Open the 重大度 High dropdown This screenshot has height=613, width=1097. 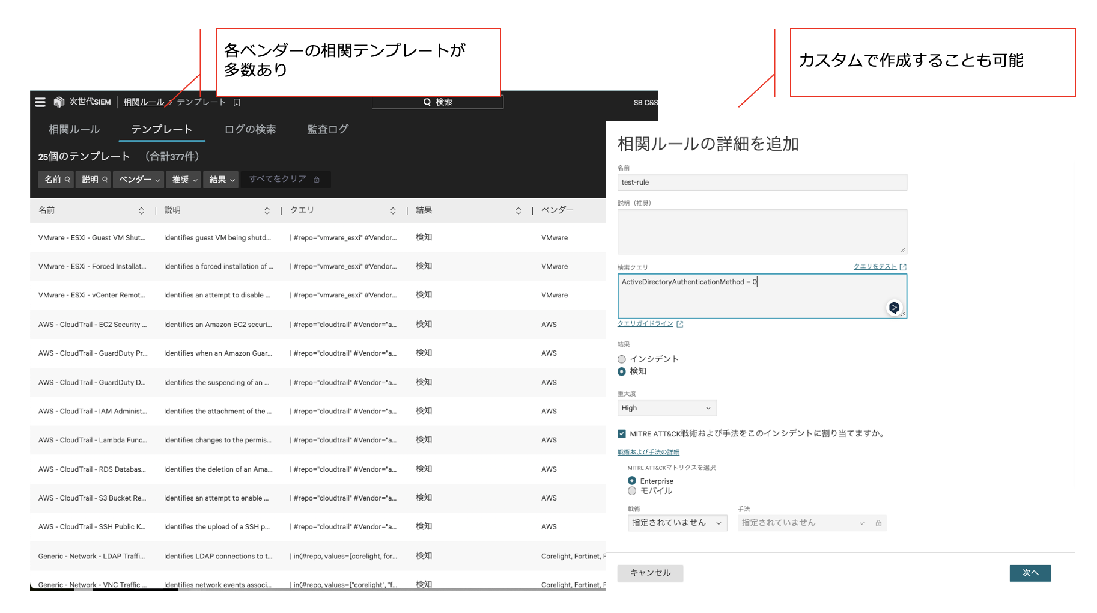click(667, 408)
